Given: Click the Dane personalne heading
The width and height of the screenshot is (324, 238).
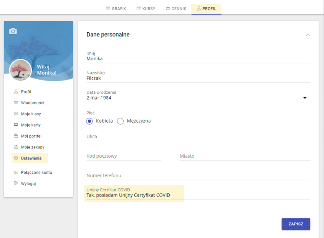Looking at the screenshot, I should pos(108,35).
